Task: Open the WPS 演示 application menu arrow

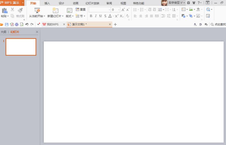Action: pyautogui.click(x=23, y=3)
